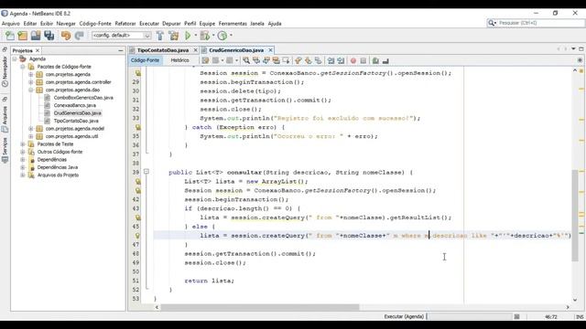Click the Start Macro Recording red circle
The height and width of the screenshot is (329, 586).
click(x=353, y=60)
